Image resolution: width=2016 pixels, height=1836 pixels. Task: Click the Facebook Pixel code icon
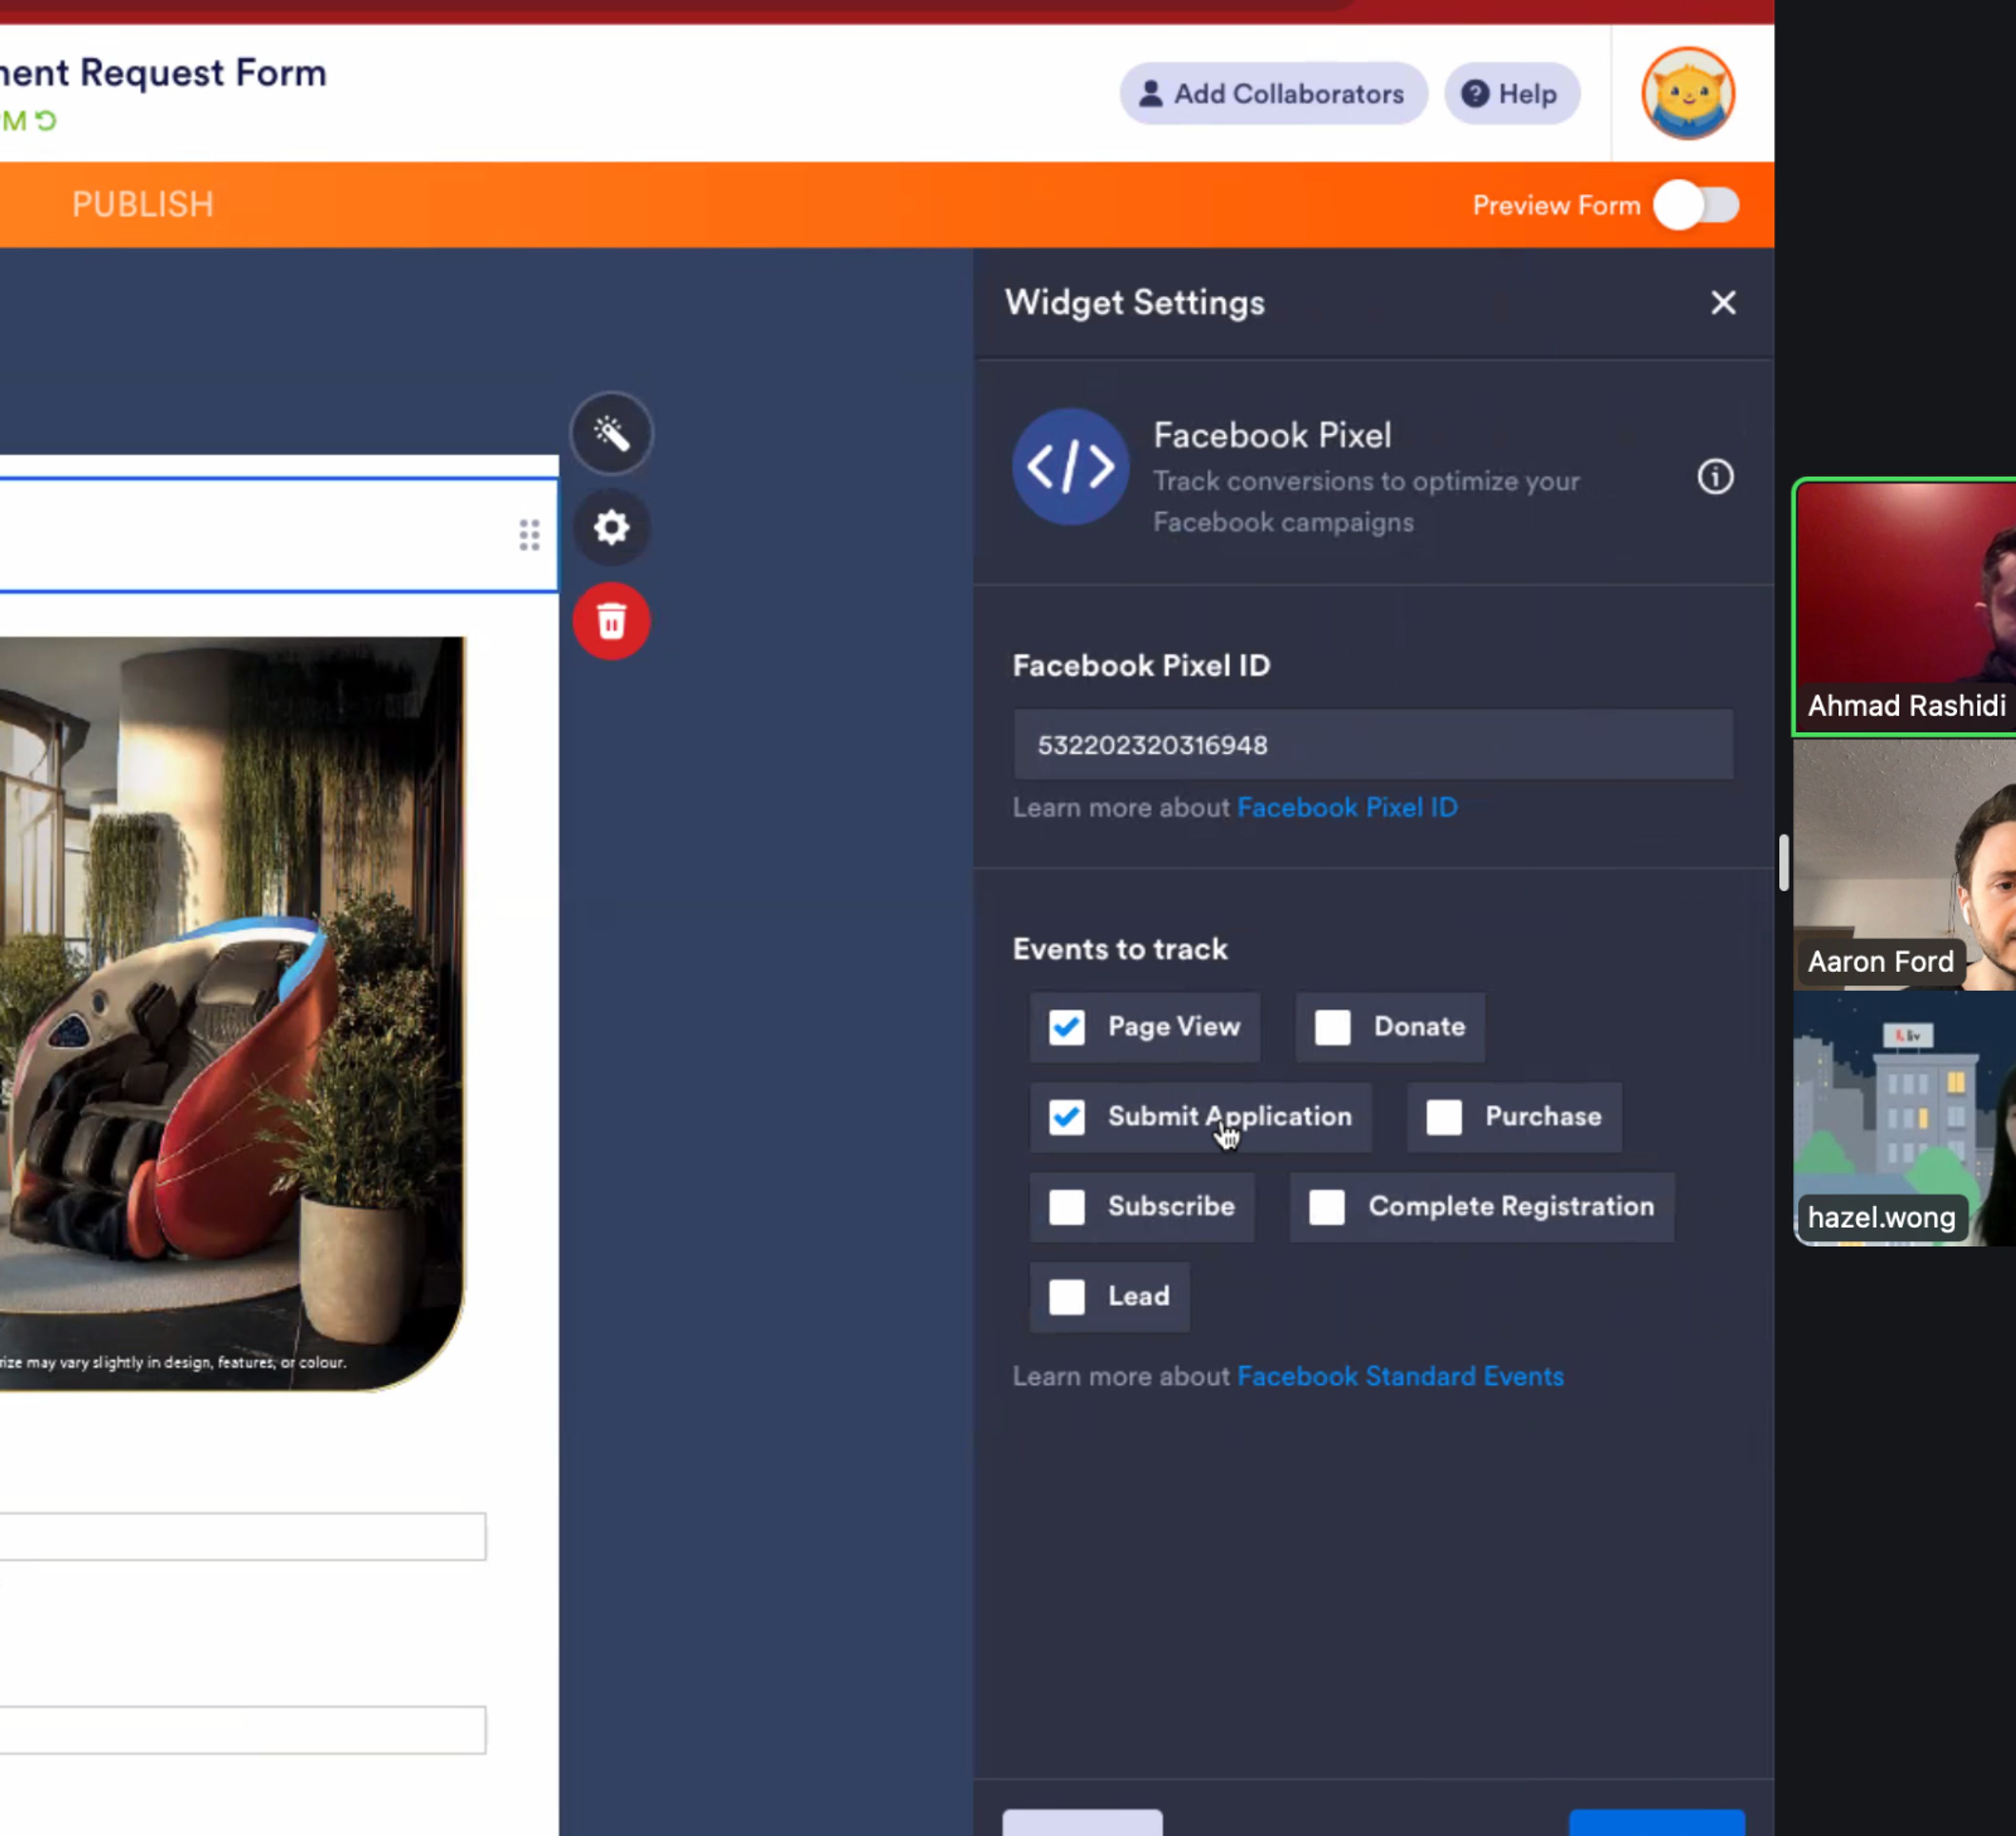(1070, 467)
